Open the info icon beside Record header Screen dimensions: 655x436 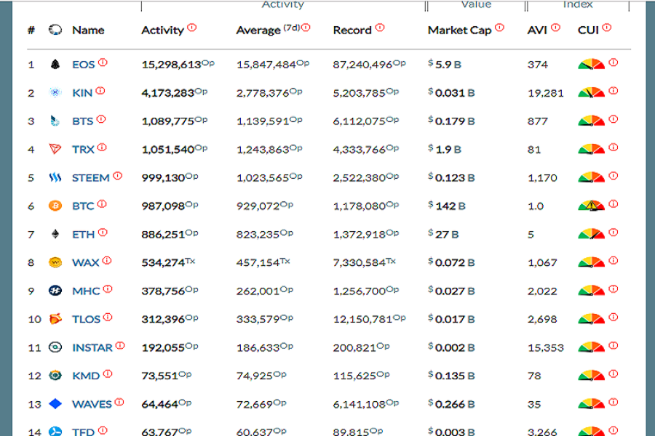380,28
